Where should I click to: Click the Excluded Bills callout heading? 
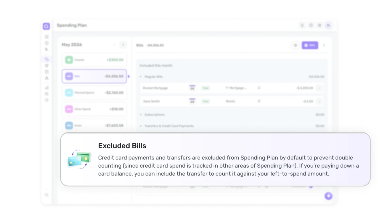coord(122,146)
